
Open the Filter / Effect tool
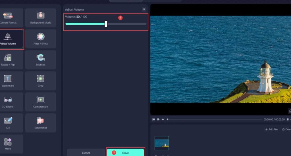41,39
